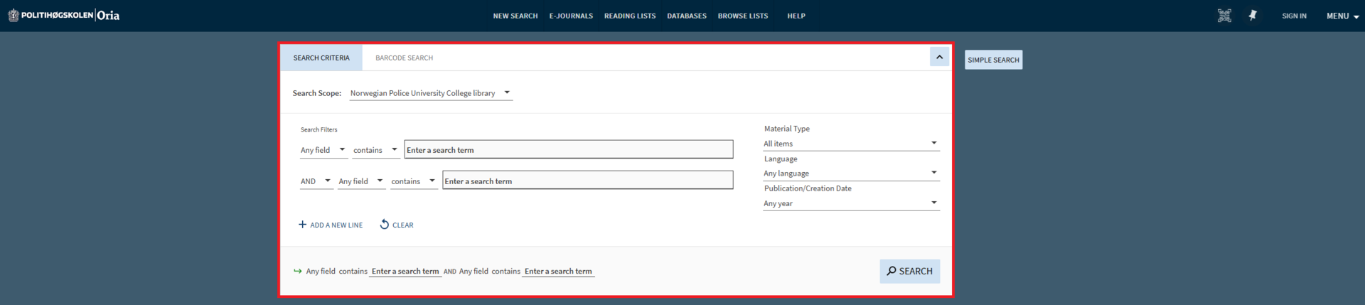Click the plus icon Add a New Line
The width and height of the screenshot is (1365, 305).
tap(302, 225)
